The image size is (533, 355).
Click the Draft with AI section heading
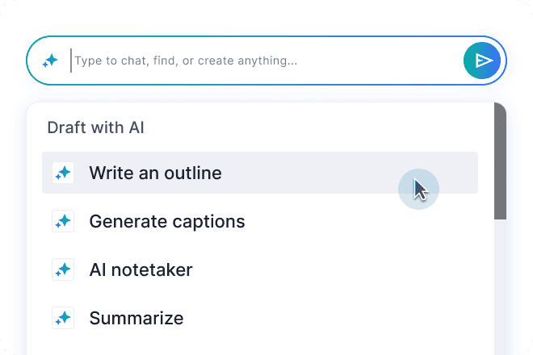click(x=96, y=127)
